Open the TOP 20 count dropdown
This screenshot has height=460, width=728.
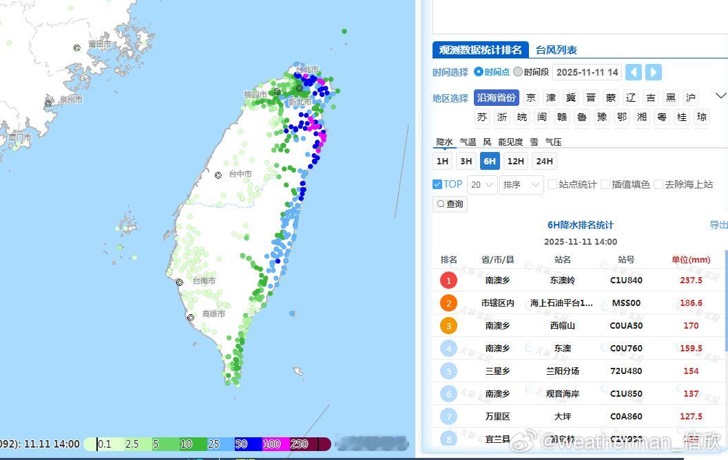pyautogui.click(x=482, y=184)
